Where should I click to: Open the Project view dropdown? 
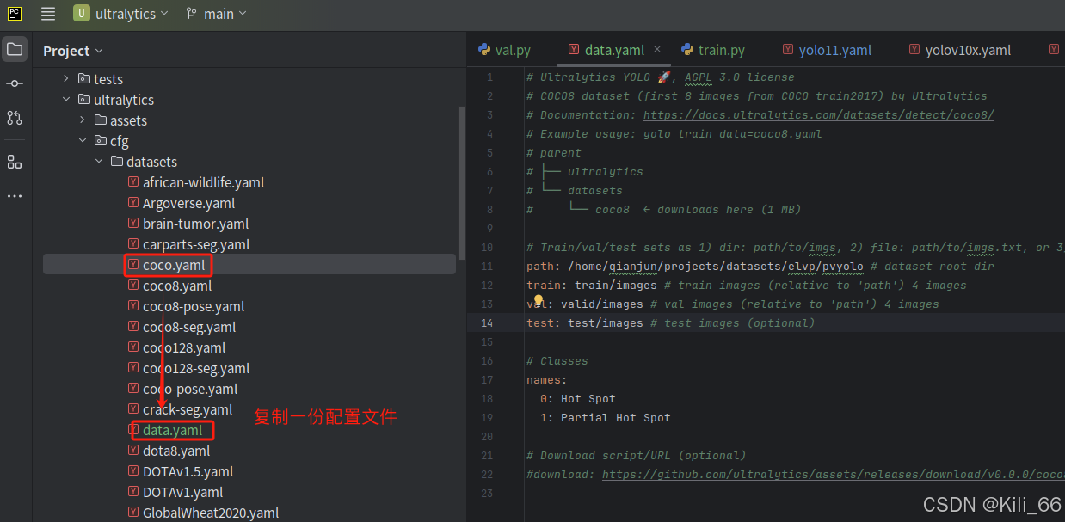click(73, 52)
